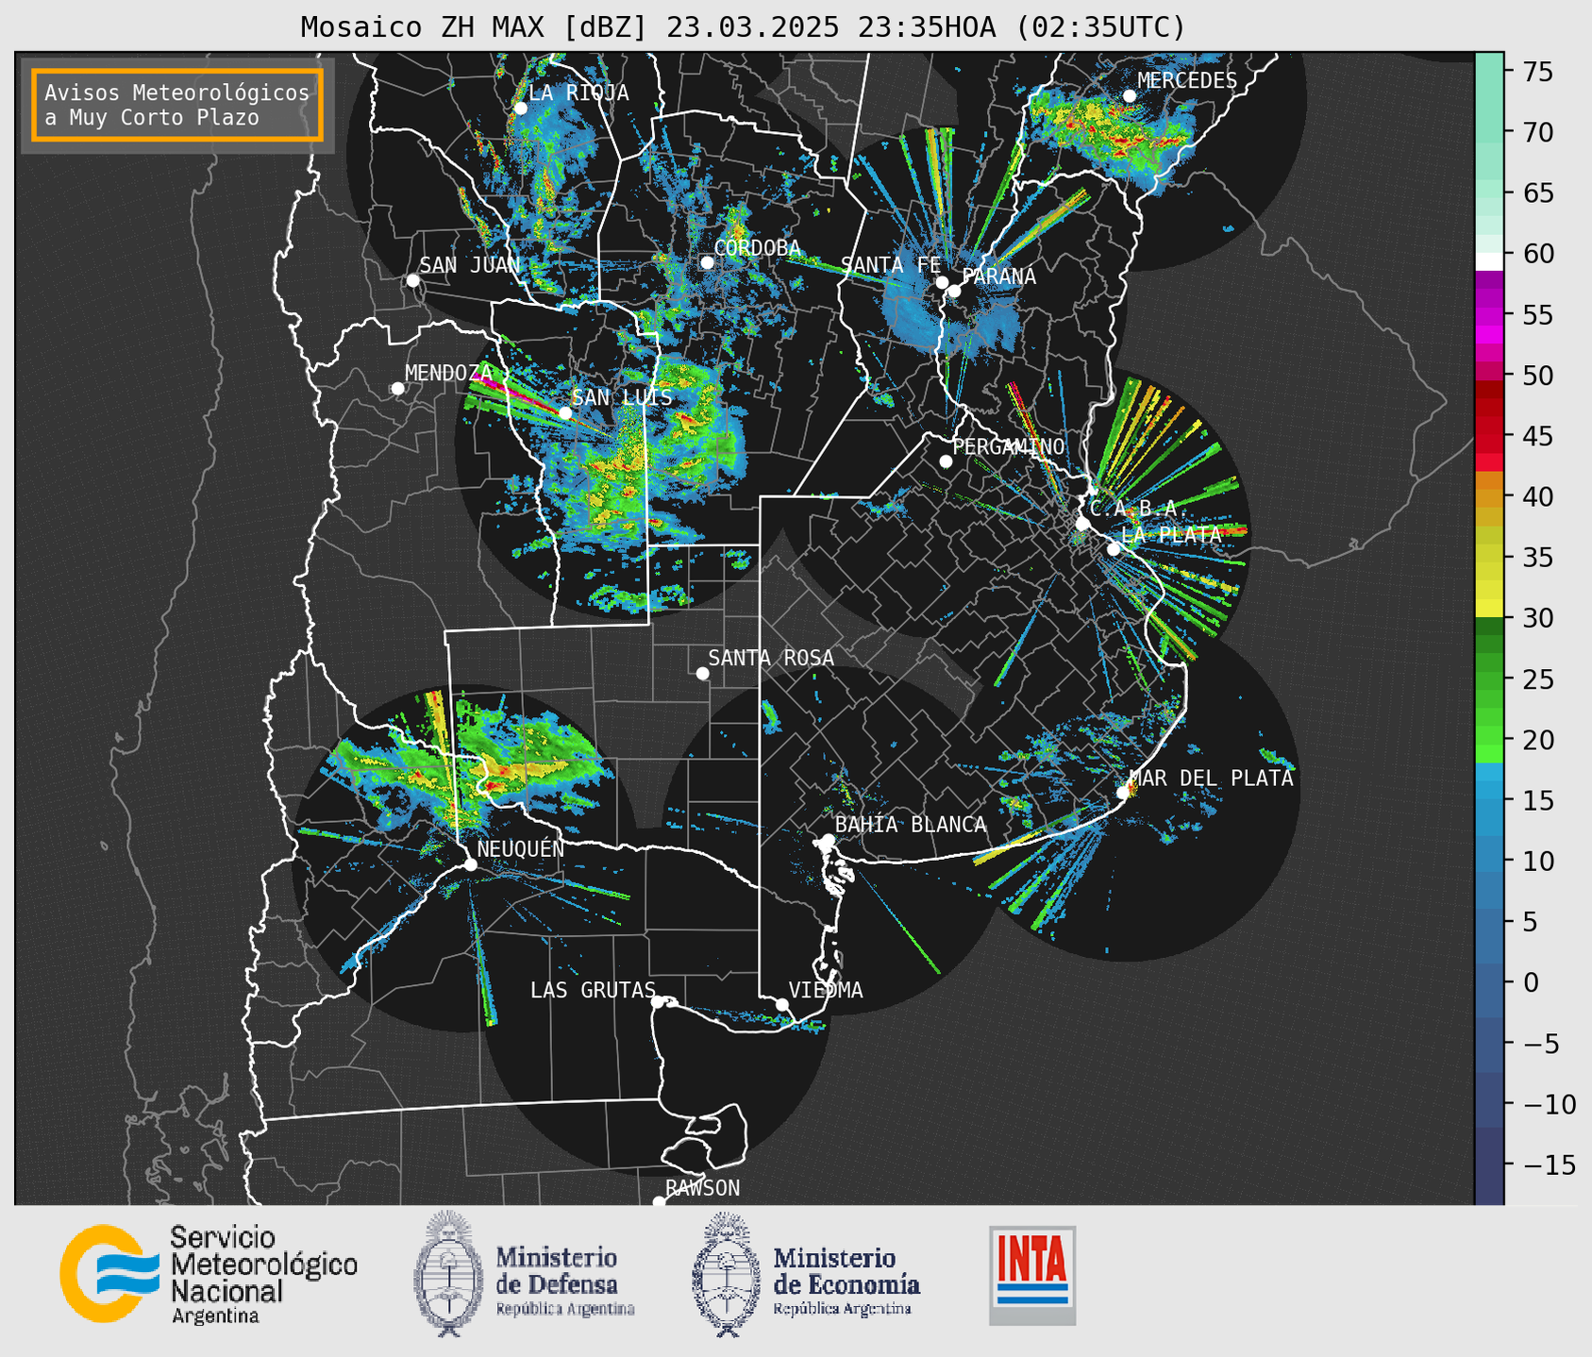Click the PERGAMINO city dot
Screen dimensions: 1592x1357
[x=946, y=461]
